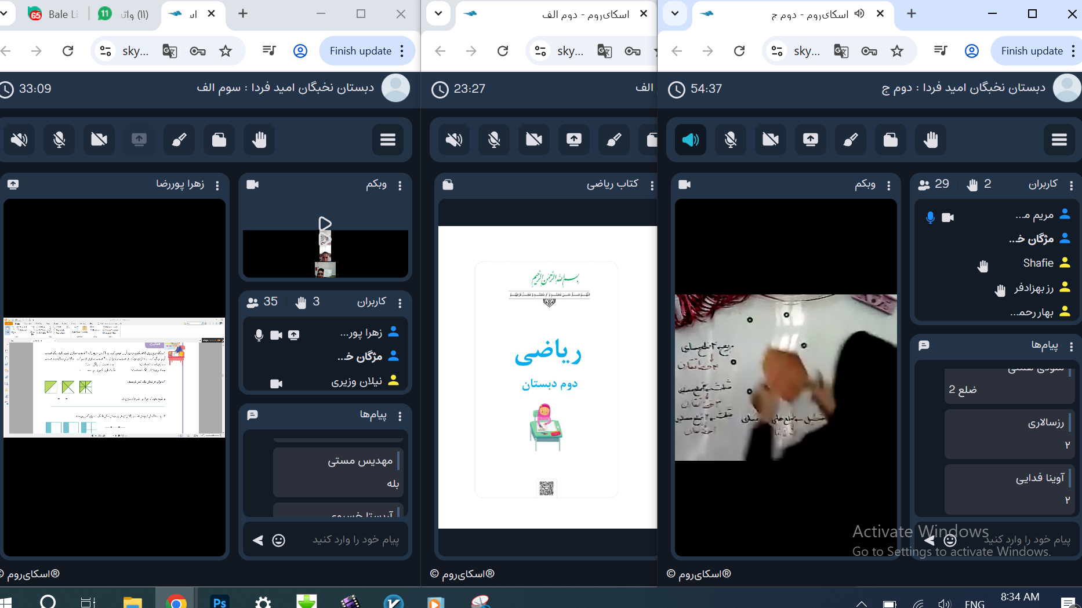The image size is (1082, 608).
Task: Mute the active speaker in right window
Action: (x=690, y=140)
